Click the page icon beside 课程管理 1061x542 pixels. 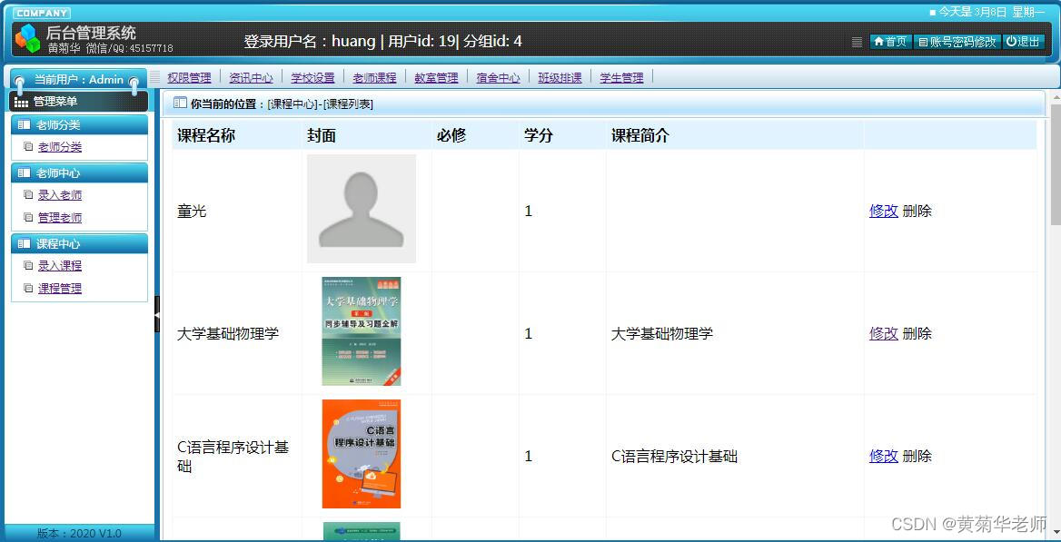(x=28, y=289)
